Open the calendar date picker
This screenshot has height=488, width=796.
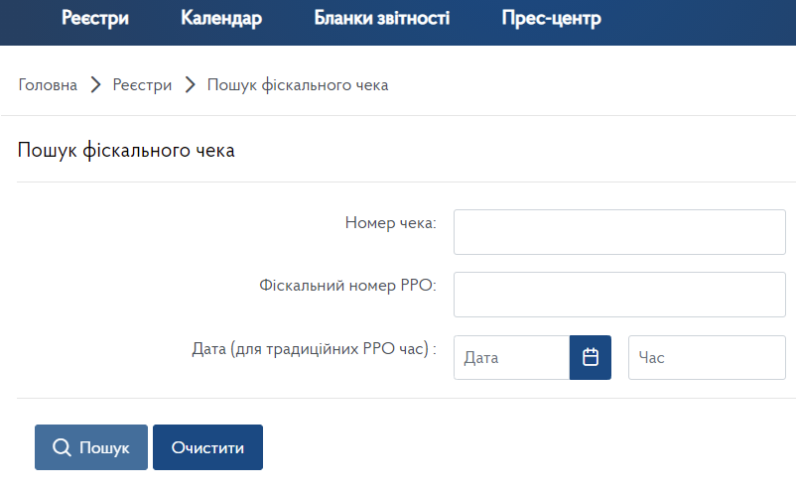(590, 357)
